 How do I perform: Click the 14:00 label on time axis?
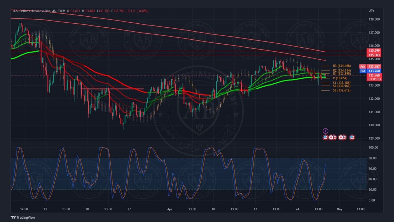pyautogui.click(x=24, y=209)
